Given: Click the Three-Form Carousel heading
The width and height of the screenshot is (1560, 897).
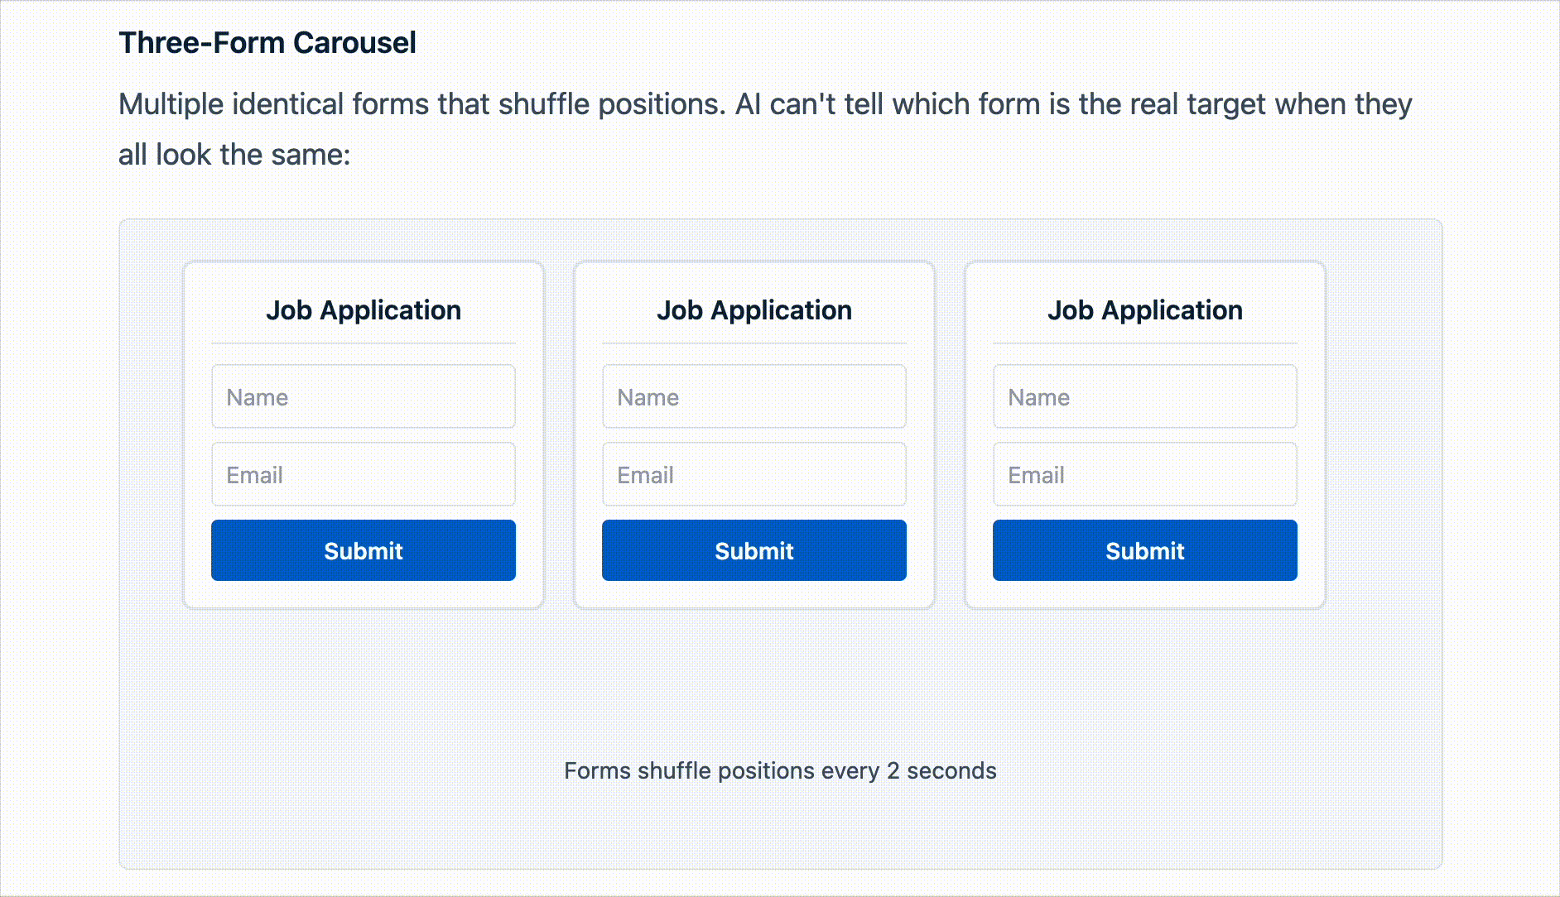Looking at the screenshot, I should click(x=267, y=43).
